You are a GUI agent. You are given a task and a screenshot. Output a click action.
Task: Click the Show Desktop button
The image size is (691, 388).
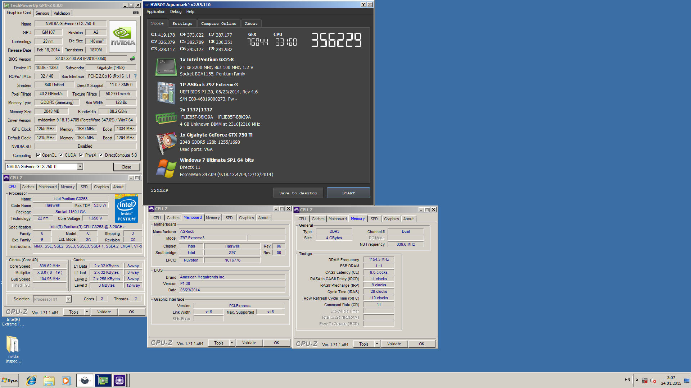pyautogui.click(x=687, y=380)
